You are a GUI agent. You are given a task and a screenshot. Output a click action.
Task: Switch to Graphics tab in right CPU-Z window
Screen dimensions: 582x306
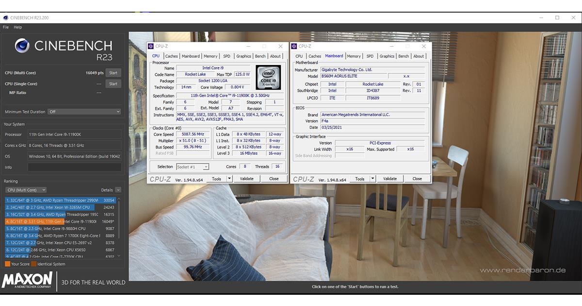(387, 56)
